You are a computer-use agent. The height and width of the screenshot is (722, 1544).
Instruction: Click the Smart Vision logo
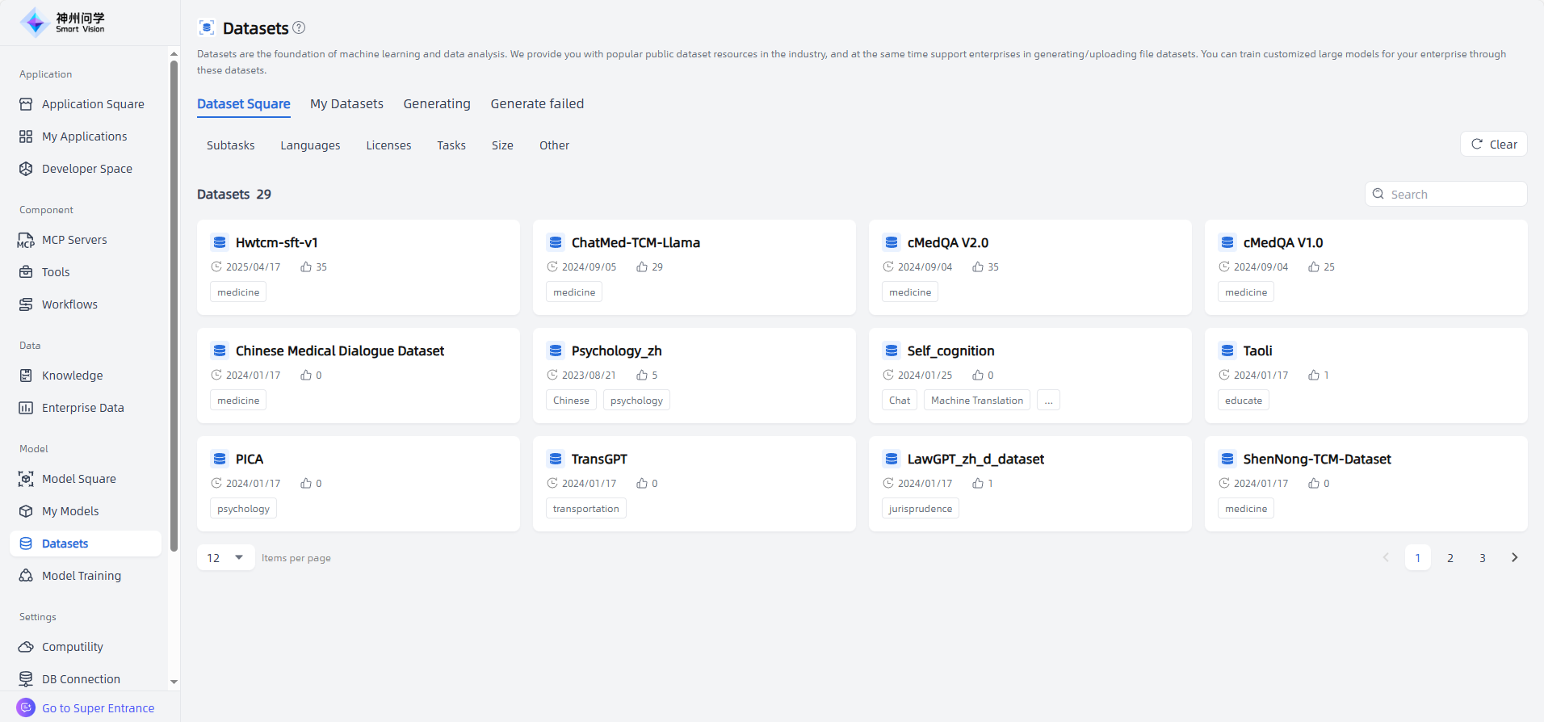click(x=63, y=23)
